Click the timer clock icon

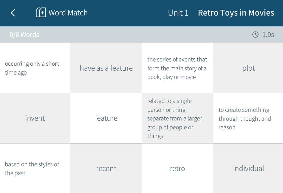point(255,34)
